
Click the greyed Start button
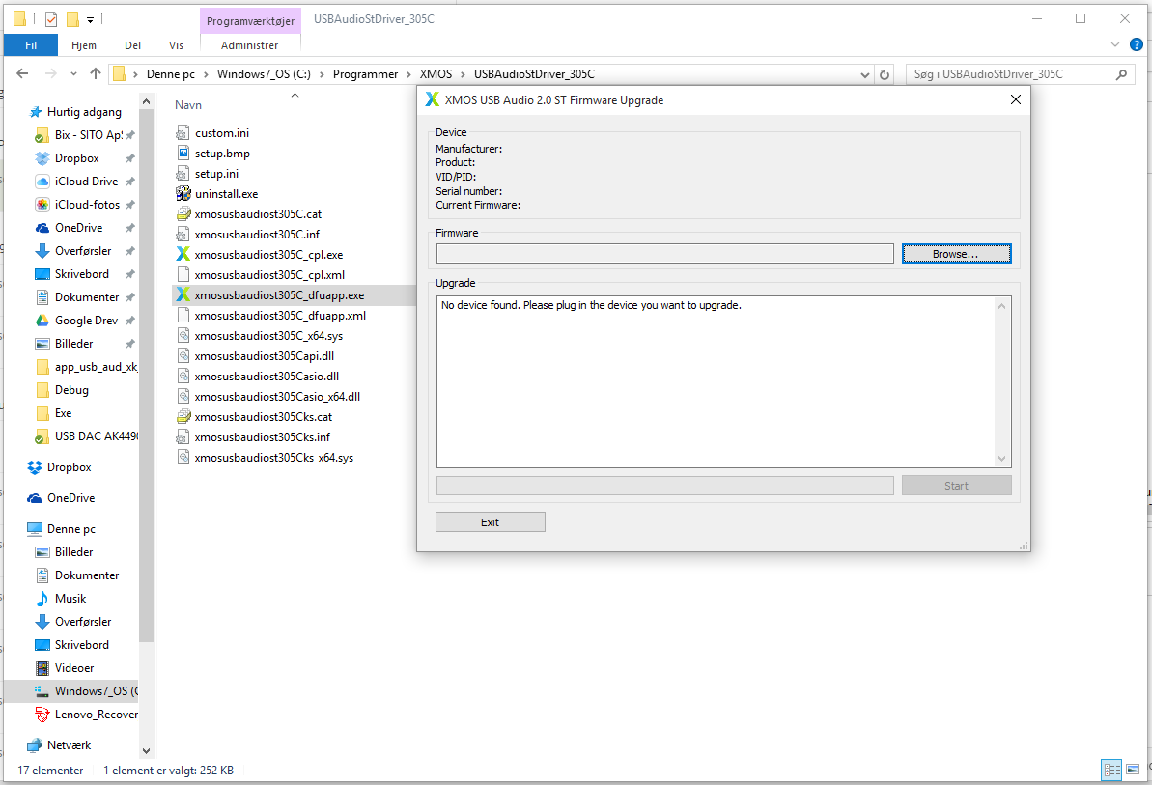[956, 486]
